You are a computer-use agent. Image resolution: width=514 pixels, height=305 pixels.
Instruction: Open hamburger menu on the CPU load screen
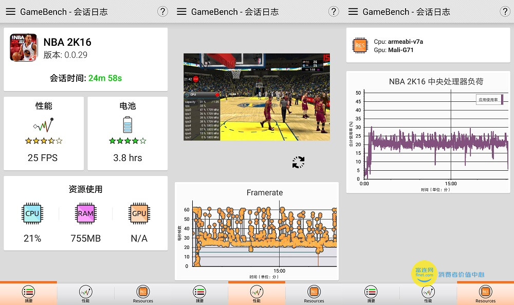click(353, 11)
